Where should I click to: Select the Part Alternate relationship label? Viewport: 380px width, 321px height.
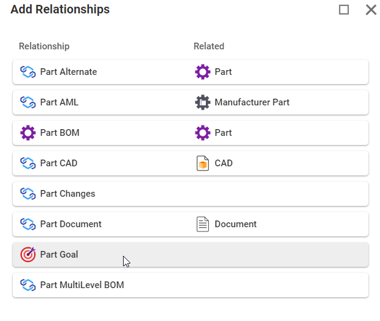coord(68,72)
